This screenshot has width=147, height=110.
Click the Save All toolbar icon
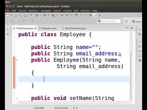click(21, 15)
